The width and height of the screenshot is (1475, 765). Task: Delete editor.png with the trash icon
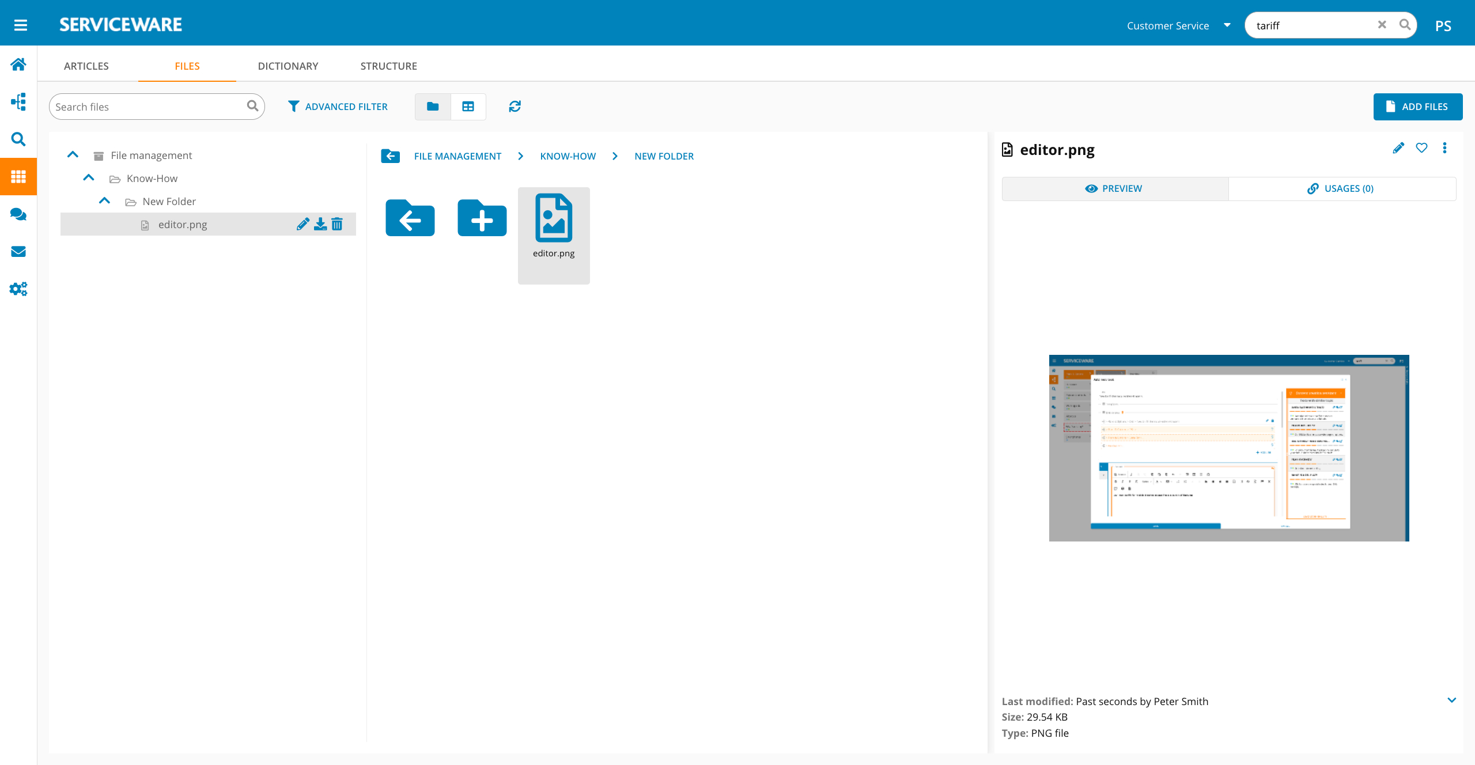coord(337,224)
